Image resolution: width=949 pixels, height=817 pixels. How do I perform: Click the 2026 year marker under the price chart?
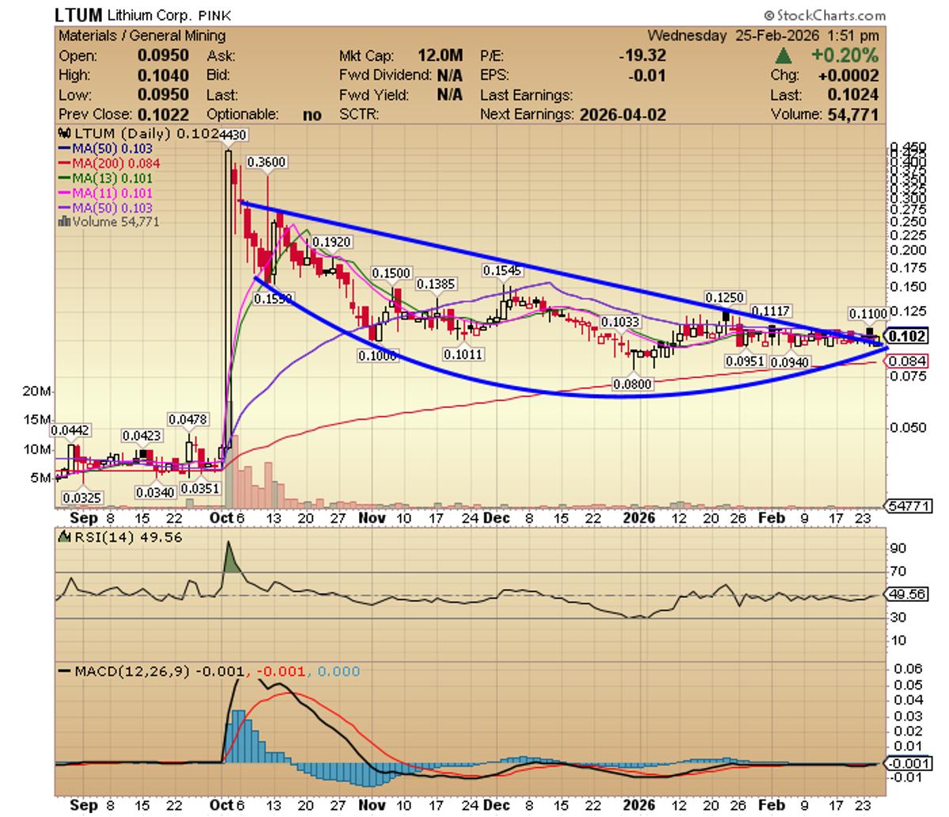point(639,518)
